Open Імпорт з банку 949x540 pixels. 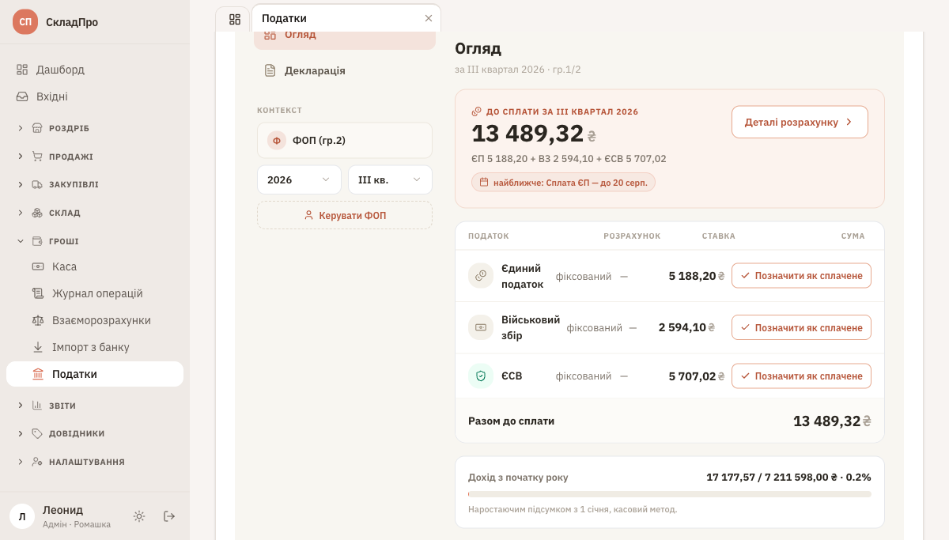click(95, 347)
